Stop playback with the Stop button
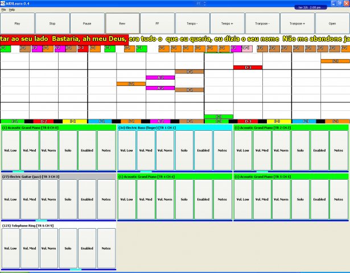This screenshot has height=273, width=350. coord(52,23)
